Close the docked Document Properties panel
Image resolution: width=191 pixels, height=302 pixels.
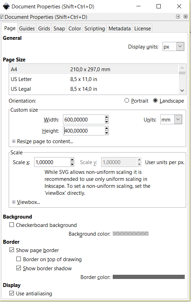pyautogui.click(x=185, y=17)
